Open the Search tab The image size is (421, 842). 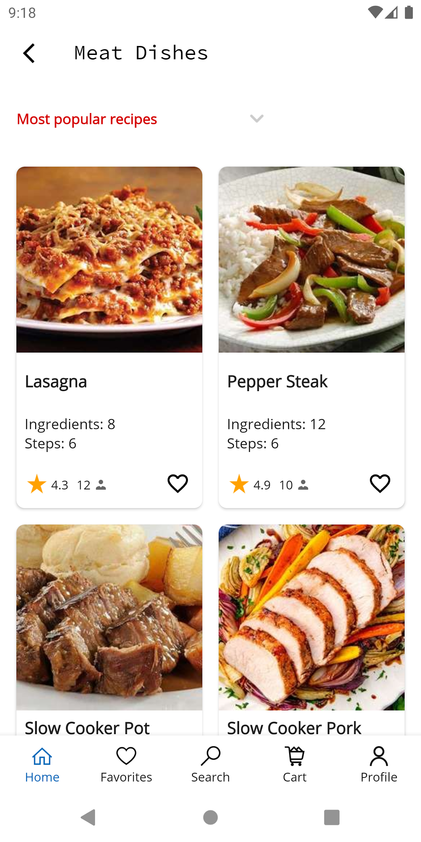tap(210, 764)
